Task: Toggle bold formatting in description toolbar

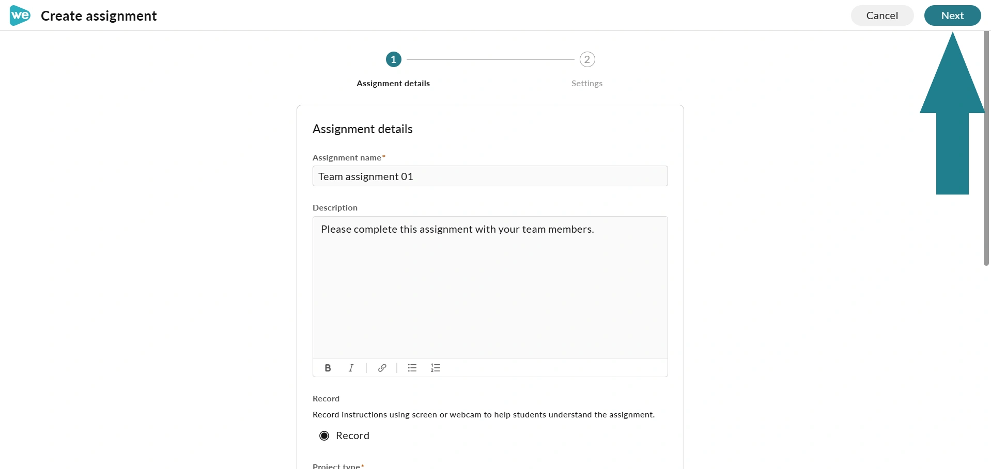Action: click(328, 368)
